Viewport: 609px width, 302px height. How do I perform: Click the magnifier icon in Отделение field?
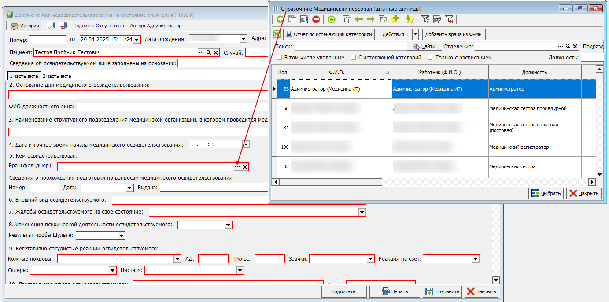tap(568, 46)
